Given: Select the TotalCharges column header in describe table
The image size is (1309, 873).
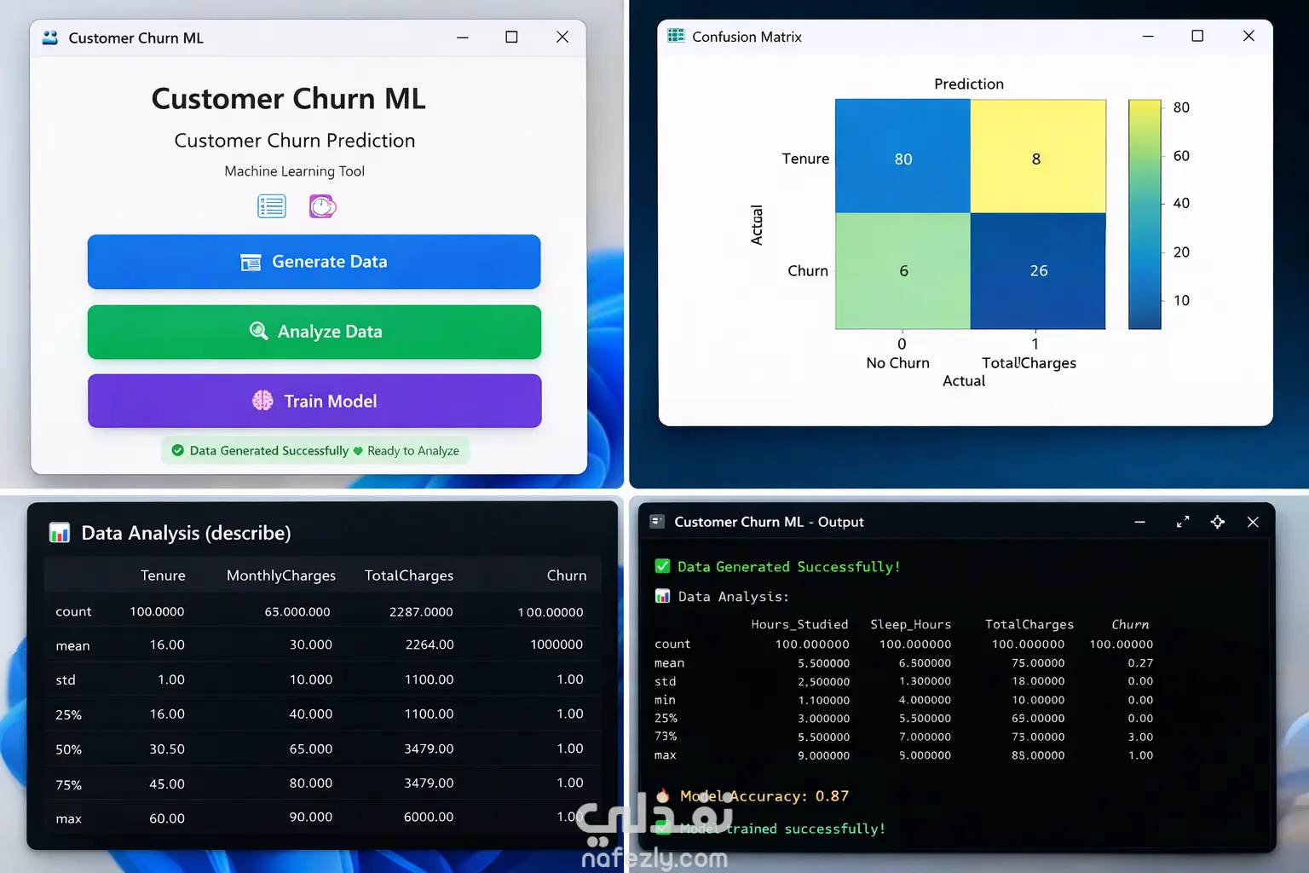Looking at the screenshot, I should coord(409,575).
